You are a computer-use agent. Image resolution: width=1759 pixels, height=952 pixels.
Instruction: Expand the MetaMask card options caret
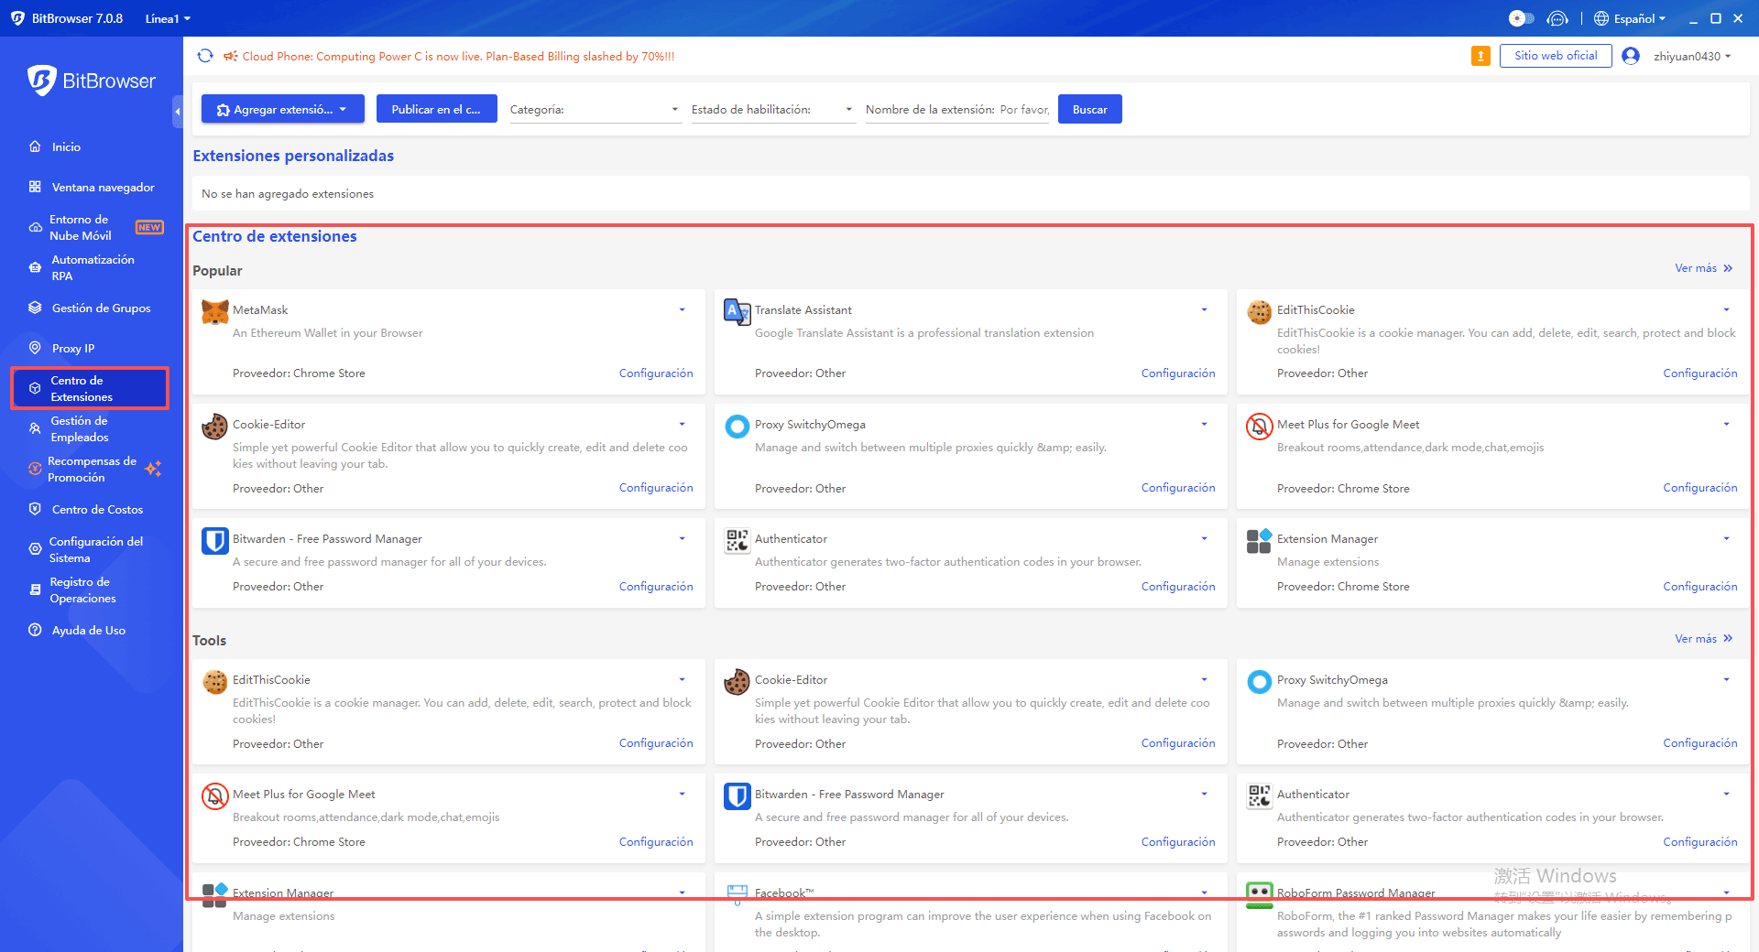point(682,309)
